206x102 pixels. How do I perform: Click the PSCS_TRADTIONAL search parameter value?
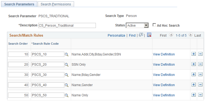(54, 16)
